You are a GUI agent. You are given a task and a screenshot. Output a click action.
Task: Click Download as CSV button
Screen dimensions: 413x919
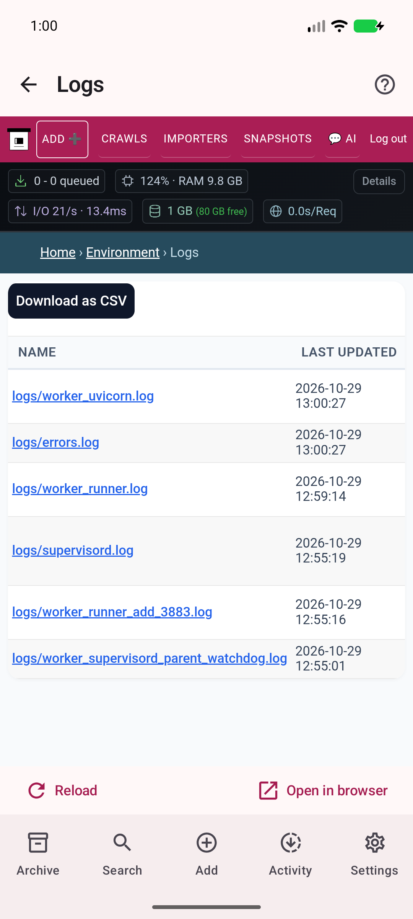click(x=71, y=301)
